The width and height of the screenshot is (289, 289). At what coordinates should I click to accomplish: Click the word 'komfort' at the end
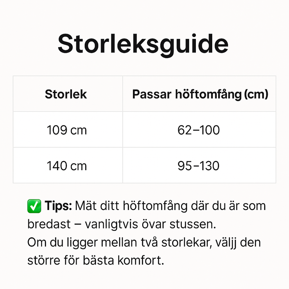click(x=139, y=261)
